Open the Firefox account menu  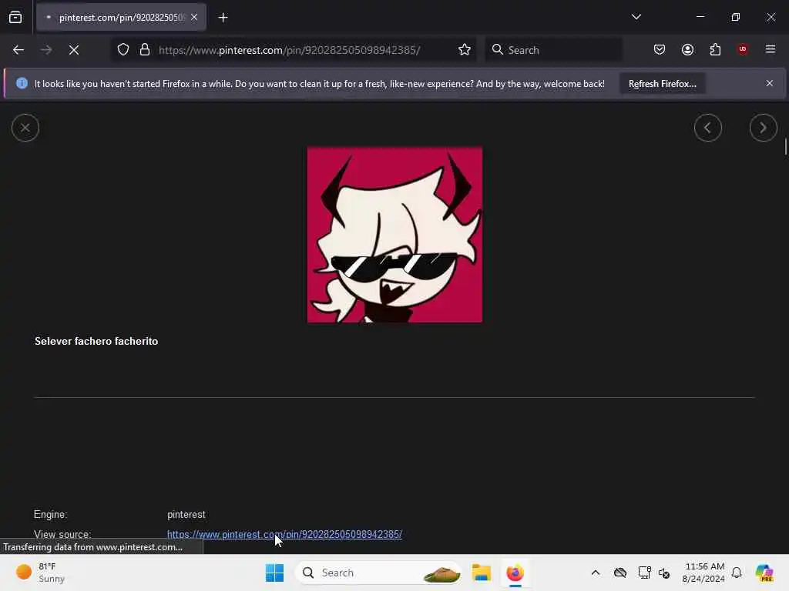pyautogui.click(x=688, y=49)
